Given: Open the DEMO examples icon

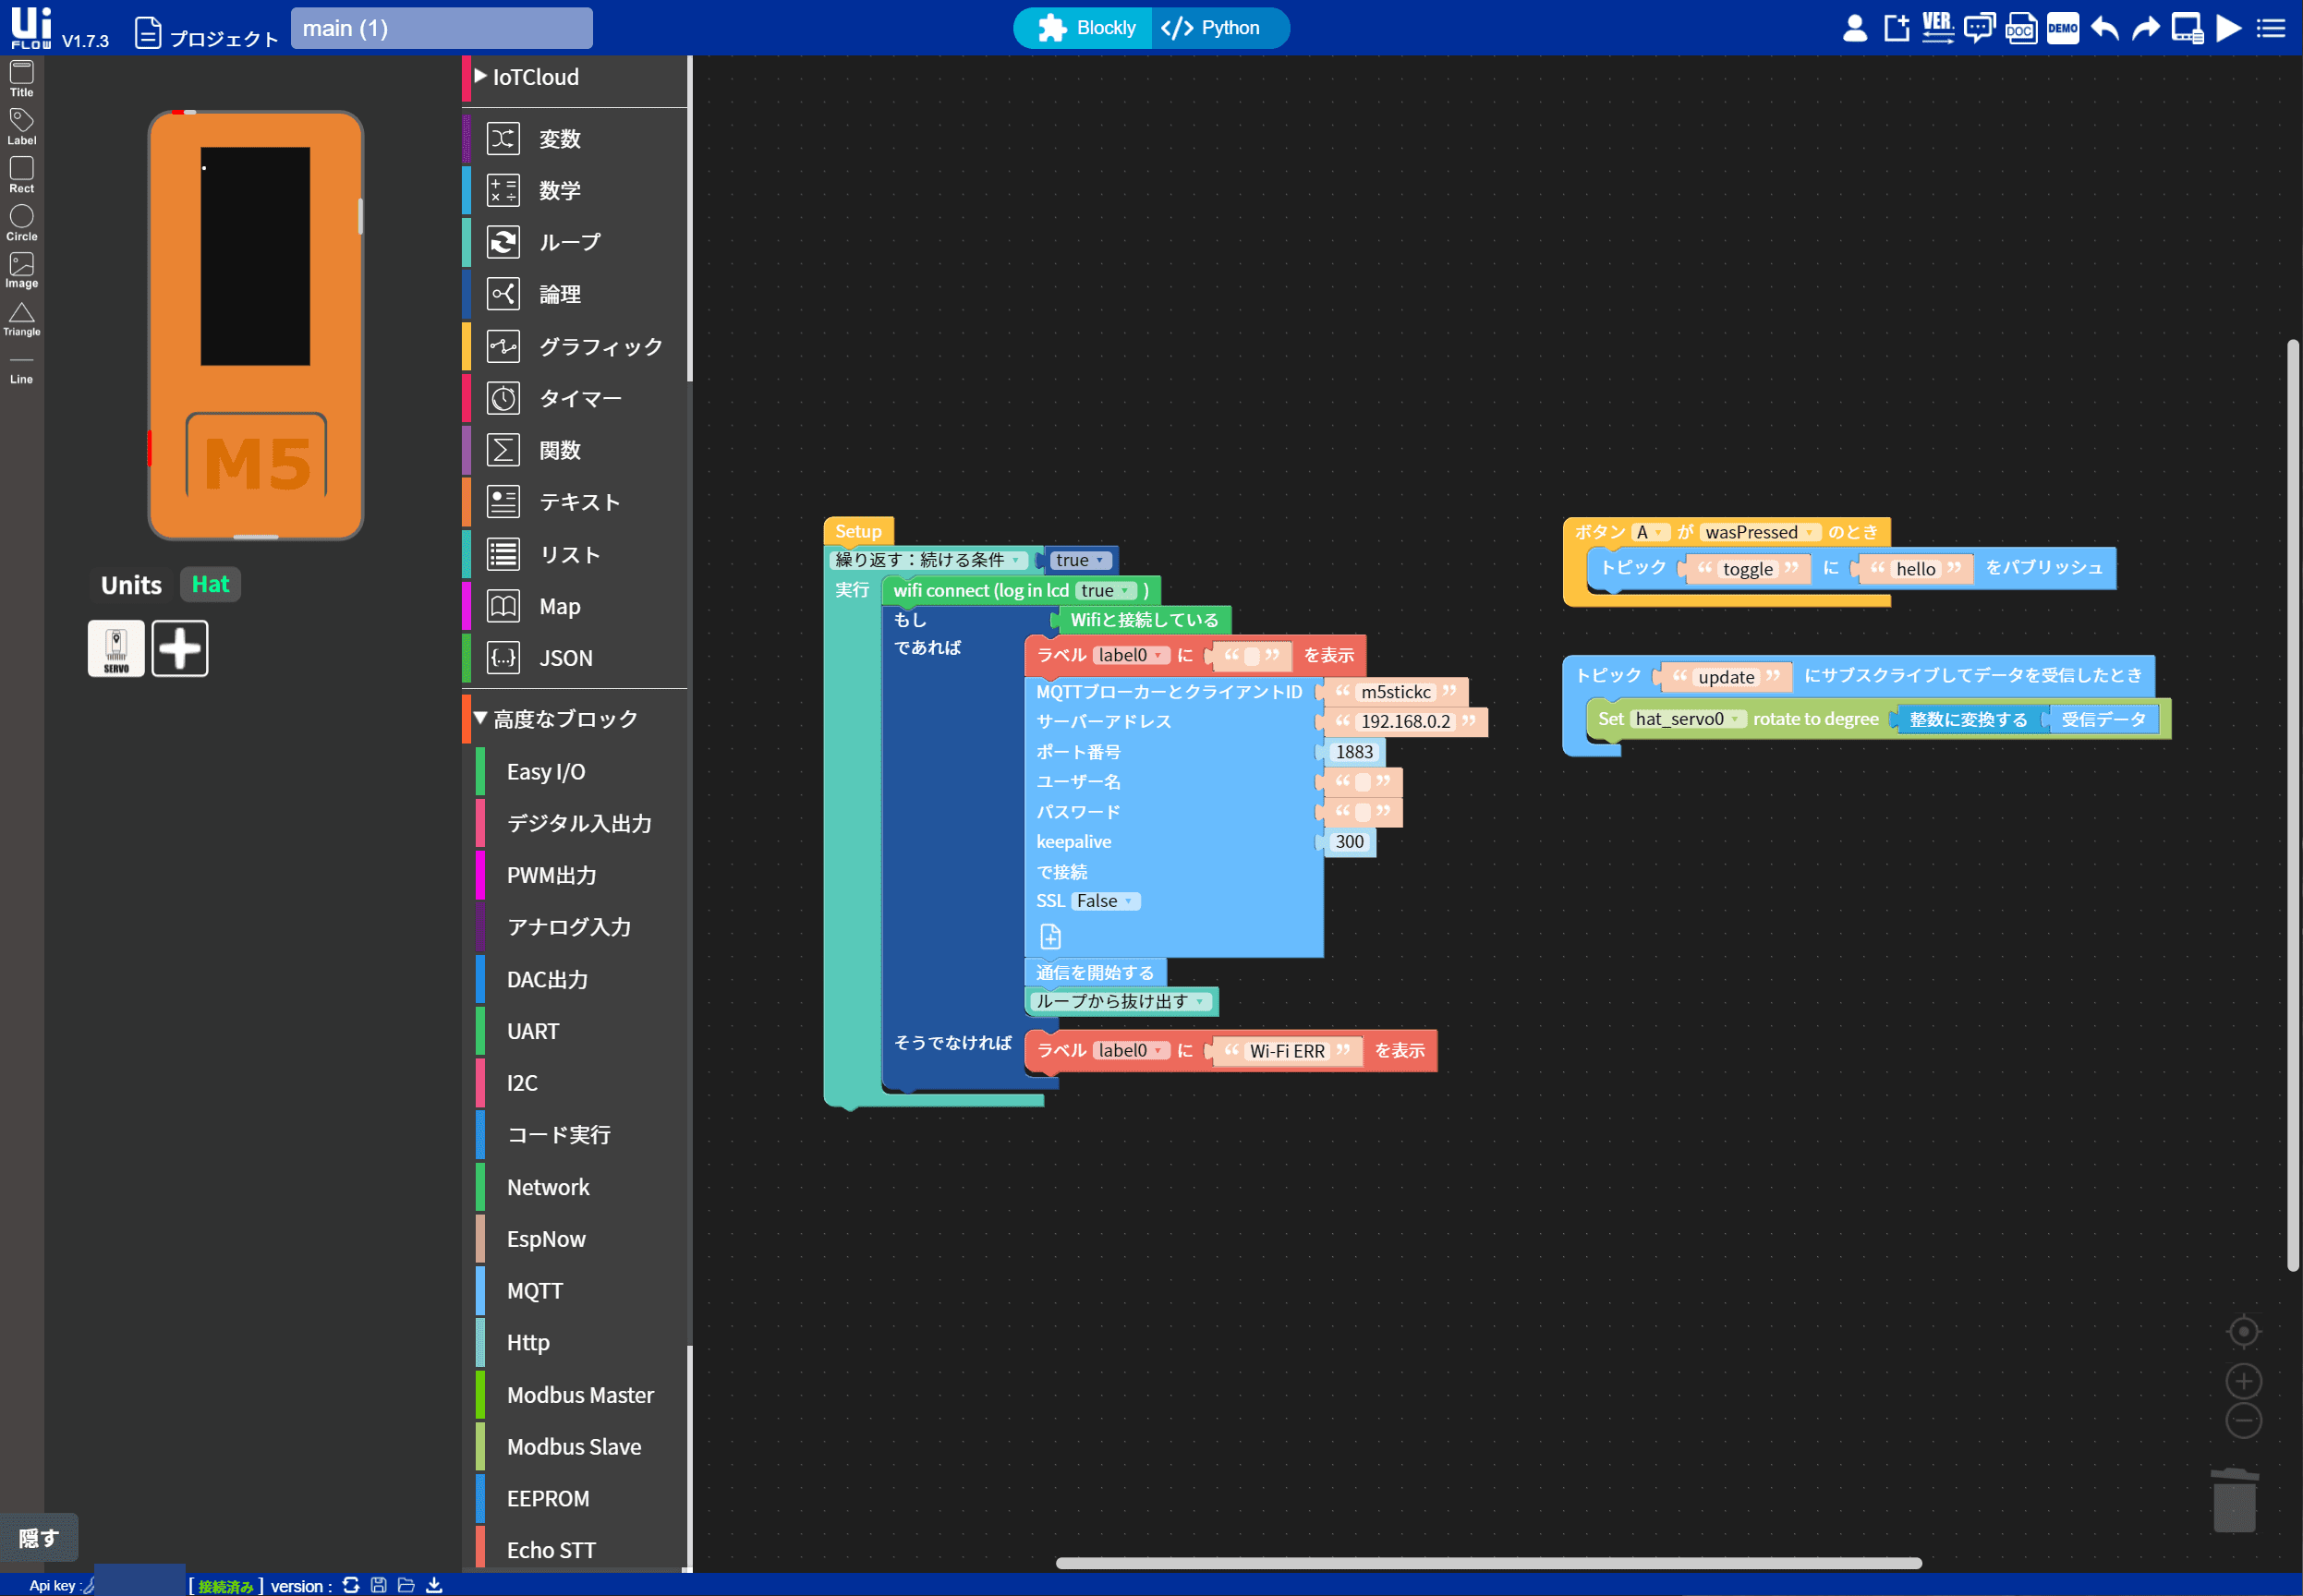Looking at the screenshot, I should [2062, 28].
